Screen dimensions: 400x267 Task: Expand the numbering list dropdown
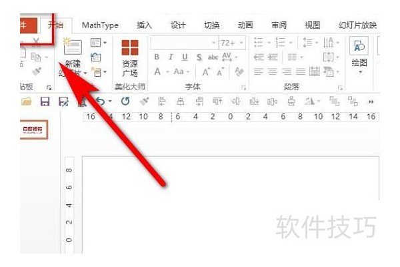291,43
